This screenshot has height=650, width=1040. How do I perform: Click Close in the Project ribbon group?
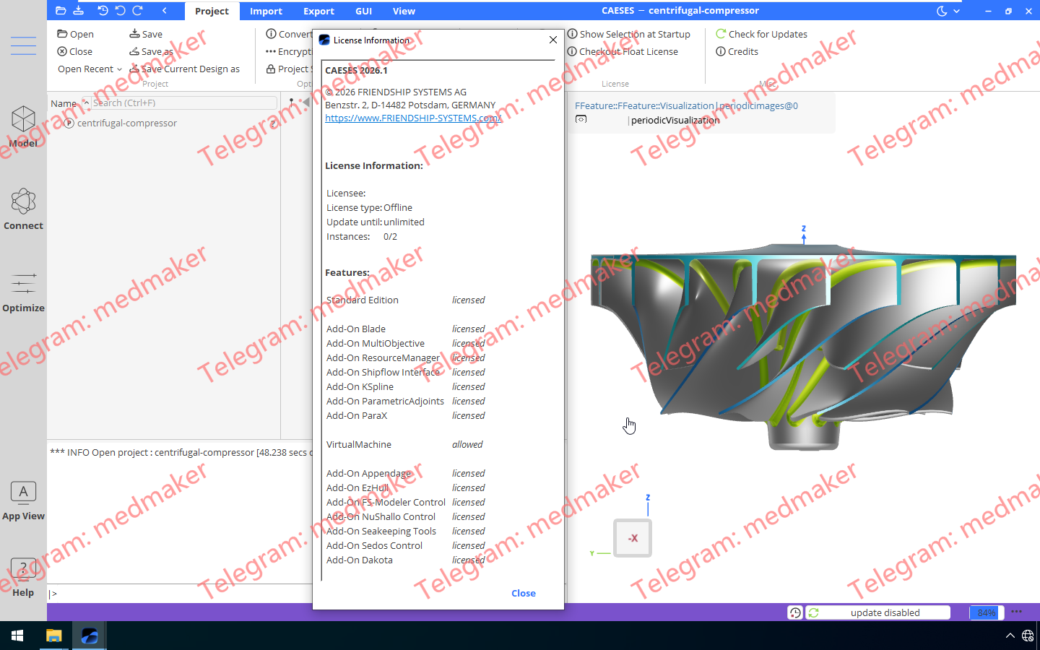point(74,51)
